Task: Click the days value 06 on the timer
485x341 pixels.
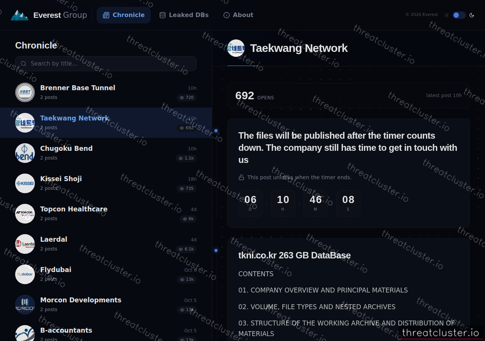Action: 250,200
